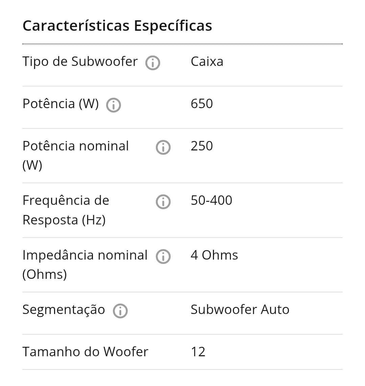Open info icon for Frequência de Resposta
Image resolution: width=365 pixels, height=386 pixels.
[x=163, y=202]
